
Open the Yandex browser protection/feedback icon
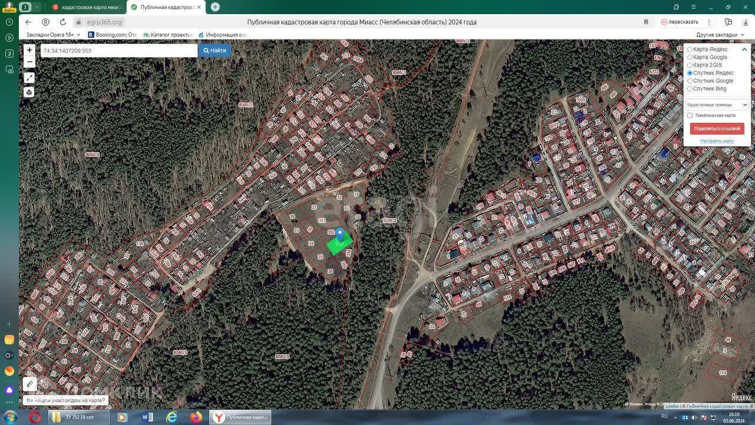point(728,22)
